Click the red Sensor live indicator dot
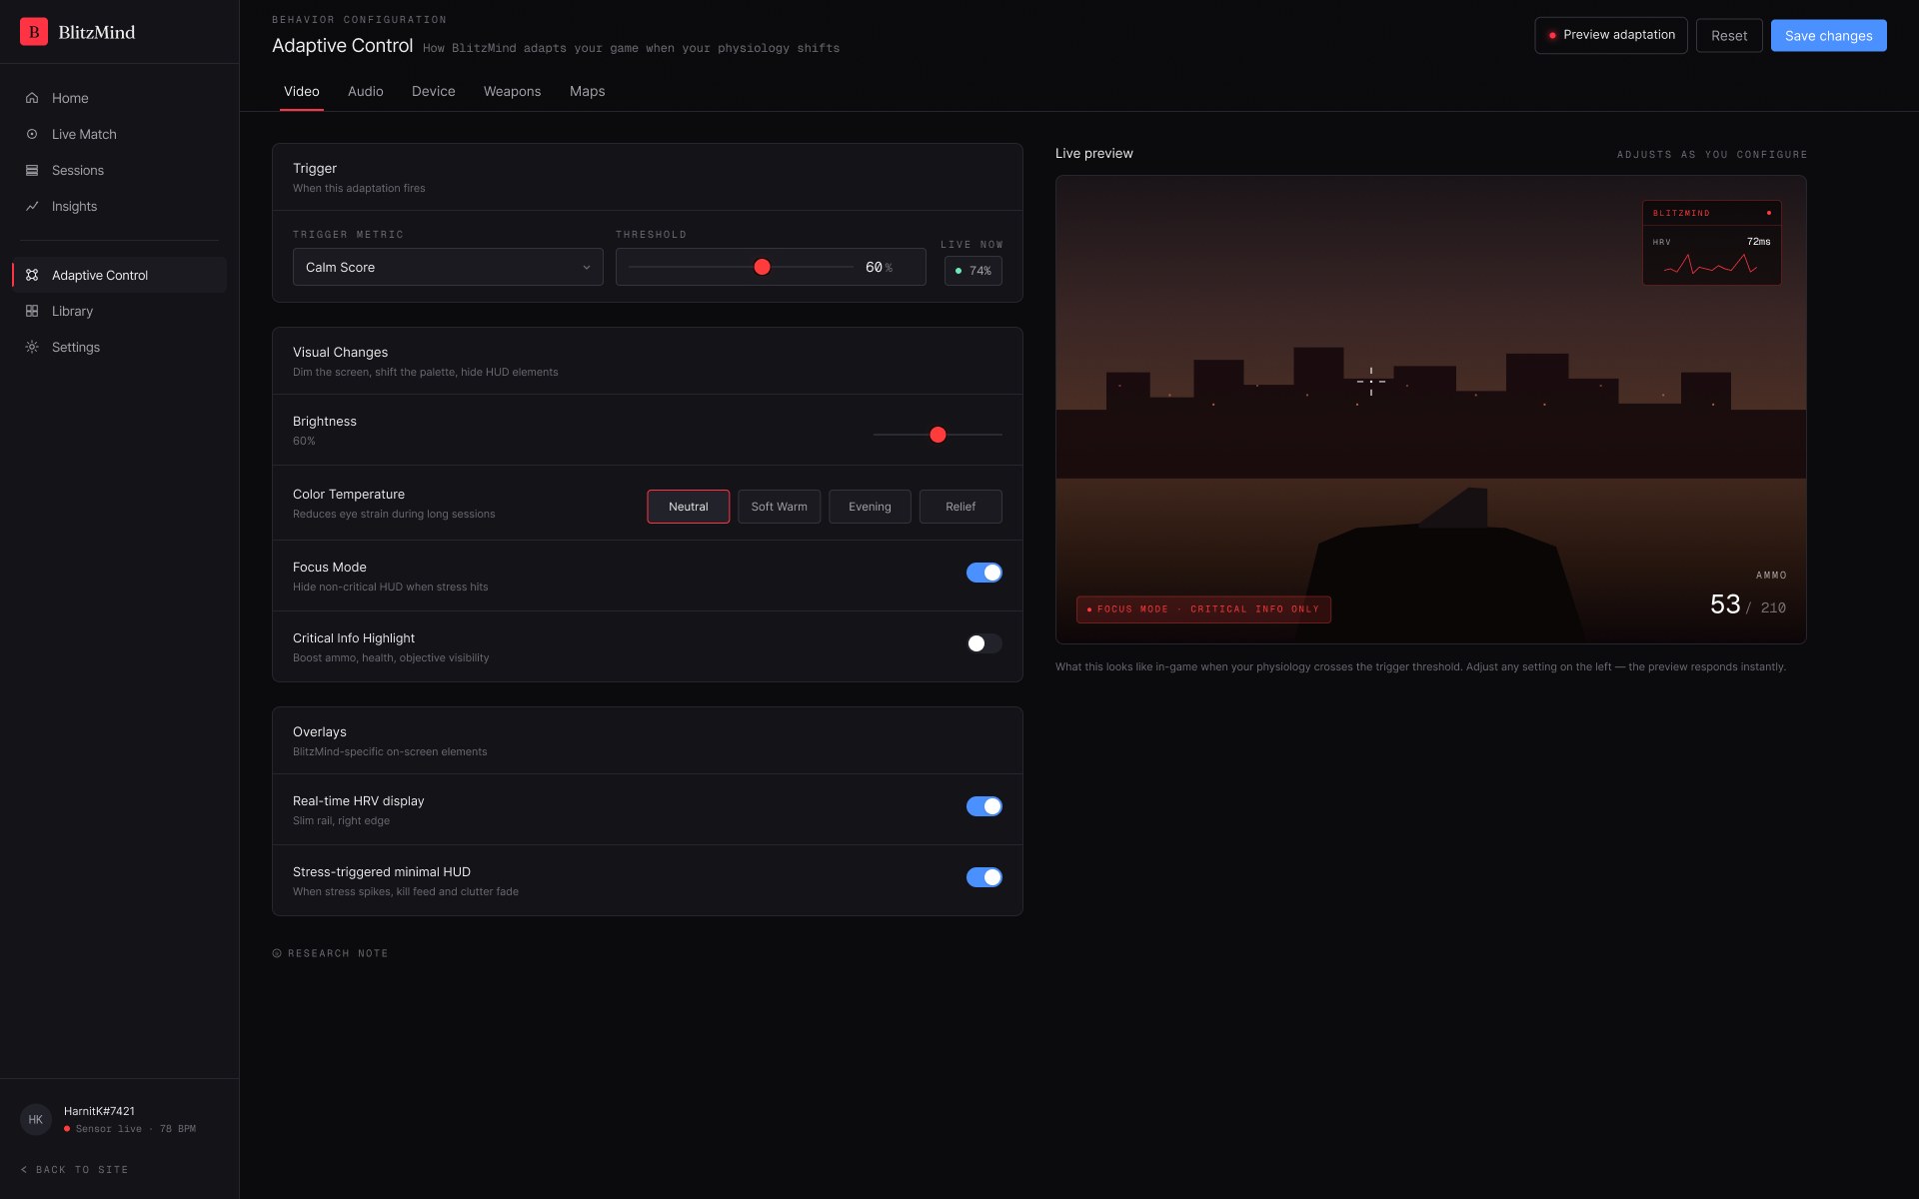The image size is (1919, 1199). click(x=67, y=1129)
